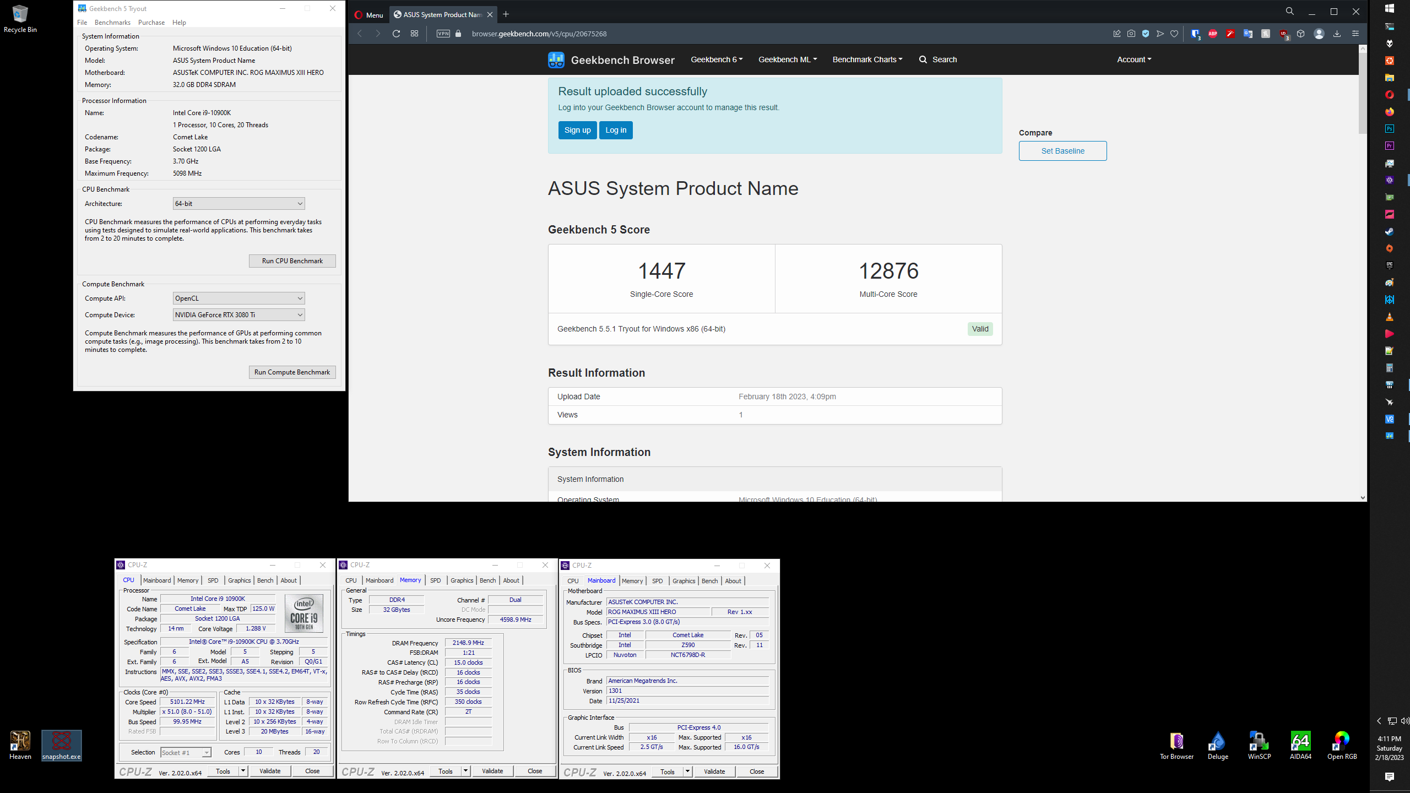Open the Windows Start button

(x=1390, y=8)
